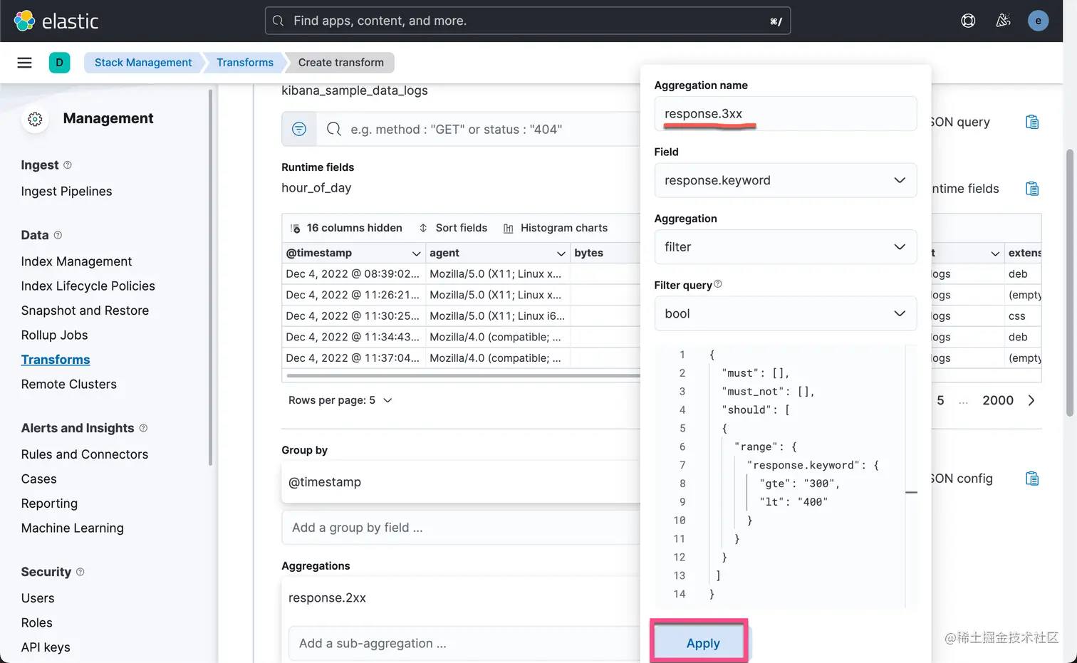Go to results page 2000
This screenshot has width=1077, height=663.
tap(997, 400)
